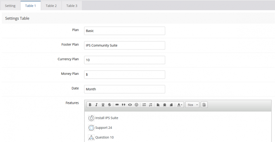Click the 'Currency Plan' label
The image size is (275, 142).
[x=68, y=59]
